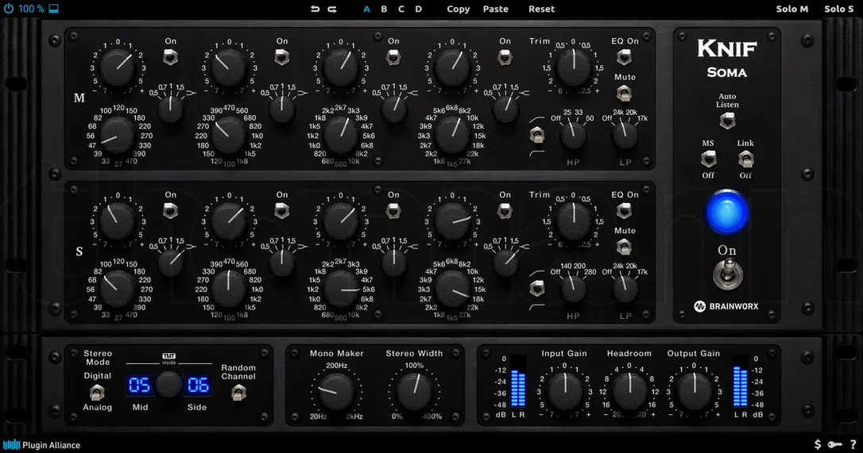Click the window size icon after 100 %
This screenshot has height=453, width=863.
pos(54,8)
